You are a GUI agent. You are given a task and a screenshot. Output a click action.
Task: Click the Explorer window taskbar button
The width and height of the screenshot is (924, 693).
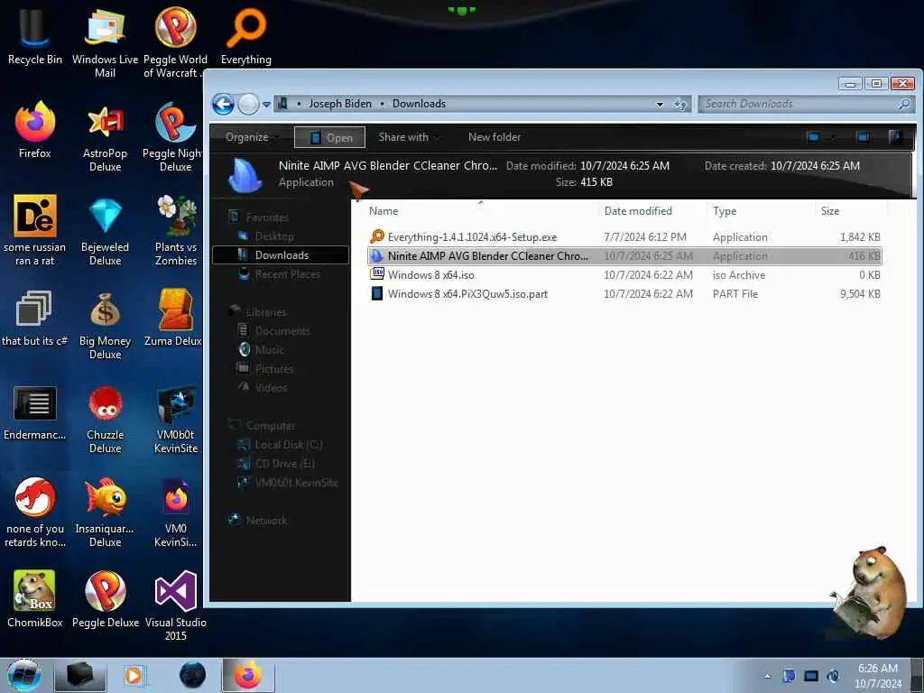(x=80, y=675)
